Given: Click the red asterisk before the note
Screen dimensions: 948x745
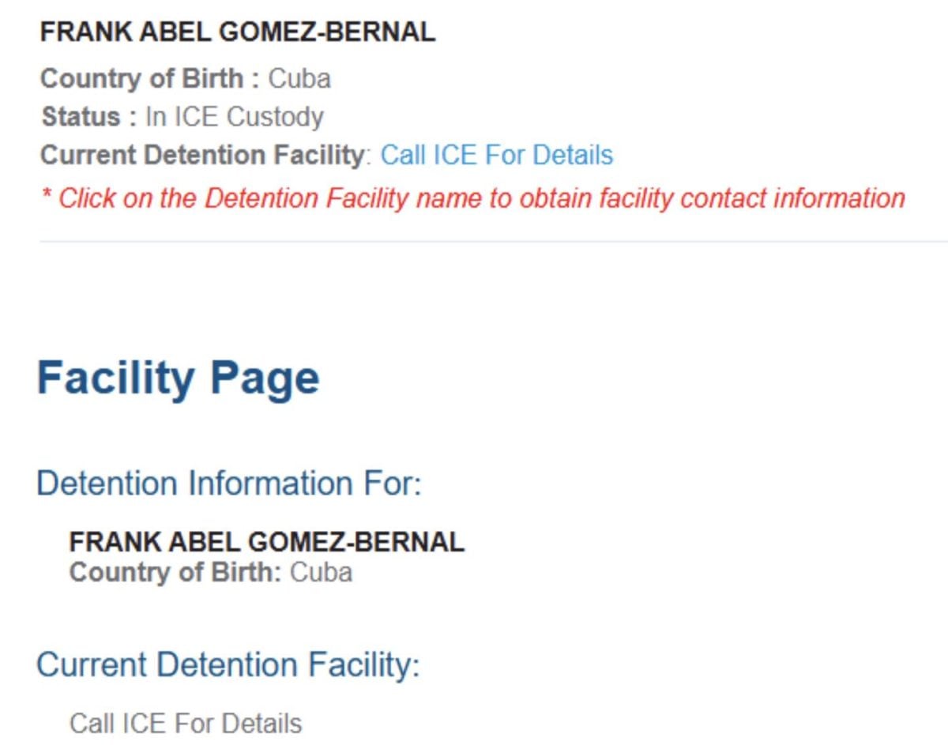Looking at the screenshot, I should click(x=47, y=195).
